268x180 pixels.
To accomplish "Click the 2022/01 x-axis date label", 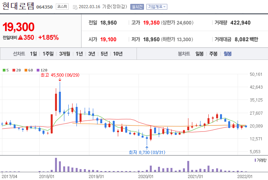I will (245, 177).
